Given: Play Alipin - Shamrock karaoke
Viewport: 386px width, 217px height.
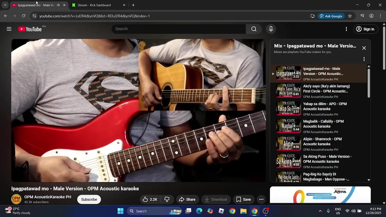Looking at the screenshot, I should pyautogui.click(x=318, y=144).
